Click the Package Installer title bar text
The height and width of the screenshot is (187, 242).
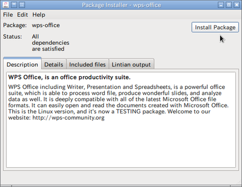[122, 5]
